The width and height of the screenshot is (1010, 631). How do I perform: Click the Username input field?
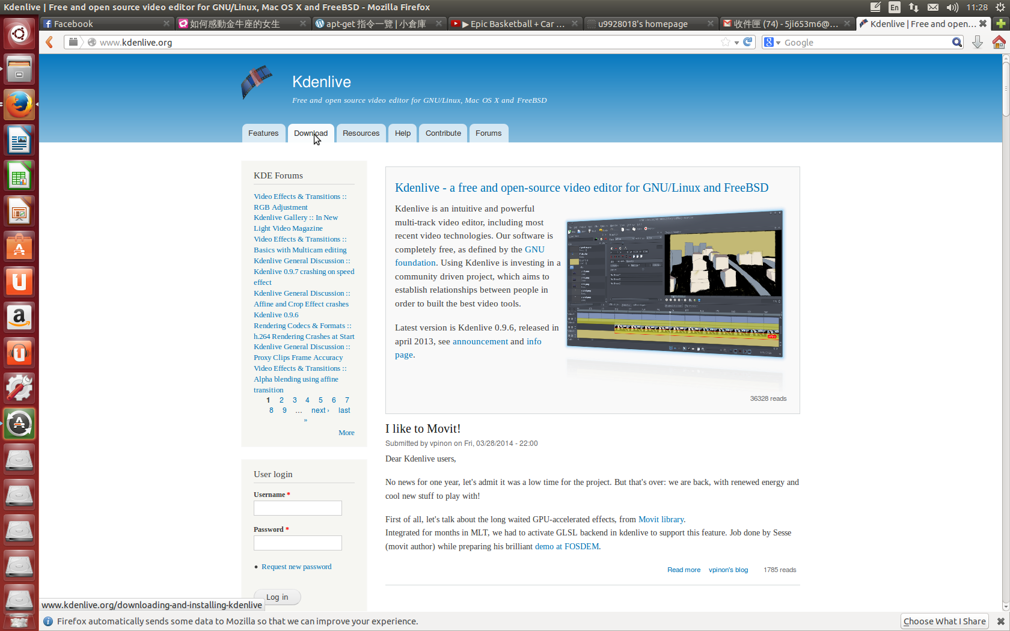[298, 508]
